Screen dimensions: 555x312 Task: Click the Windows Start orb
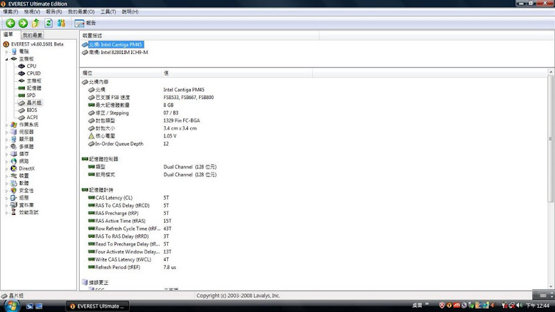[x=12, y=306]
